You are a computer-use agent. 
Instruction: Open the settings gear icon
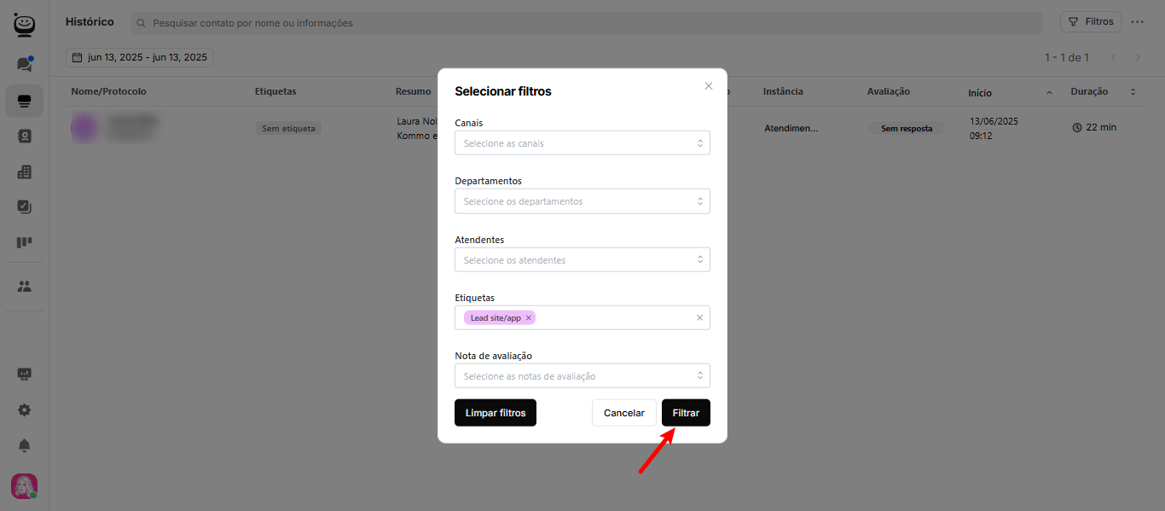click(x=24, y=409)
